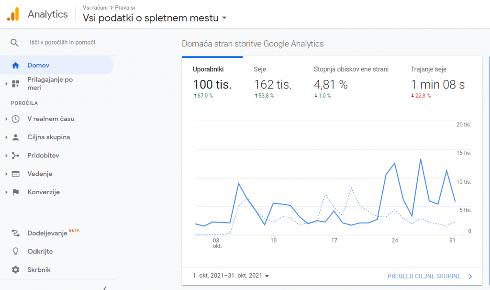The height and width of the screenshot is (290, 490).
Task: Select the V realnem času clock icon
Action: pyautogui.click(x=15, y=118)
